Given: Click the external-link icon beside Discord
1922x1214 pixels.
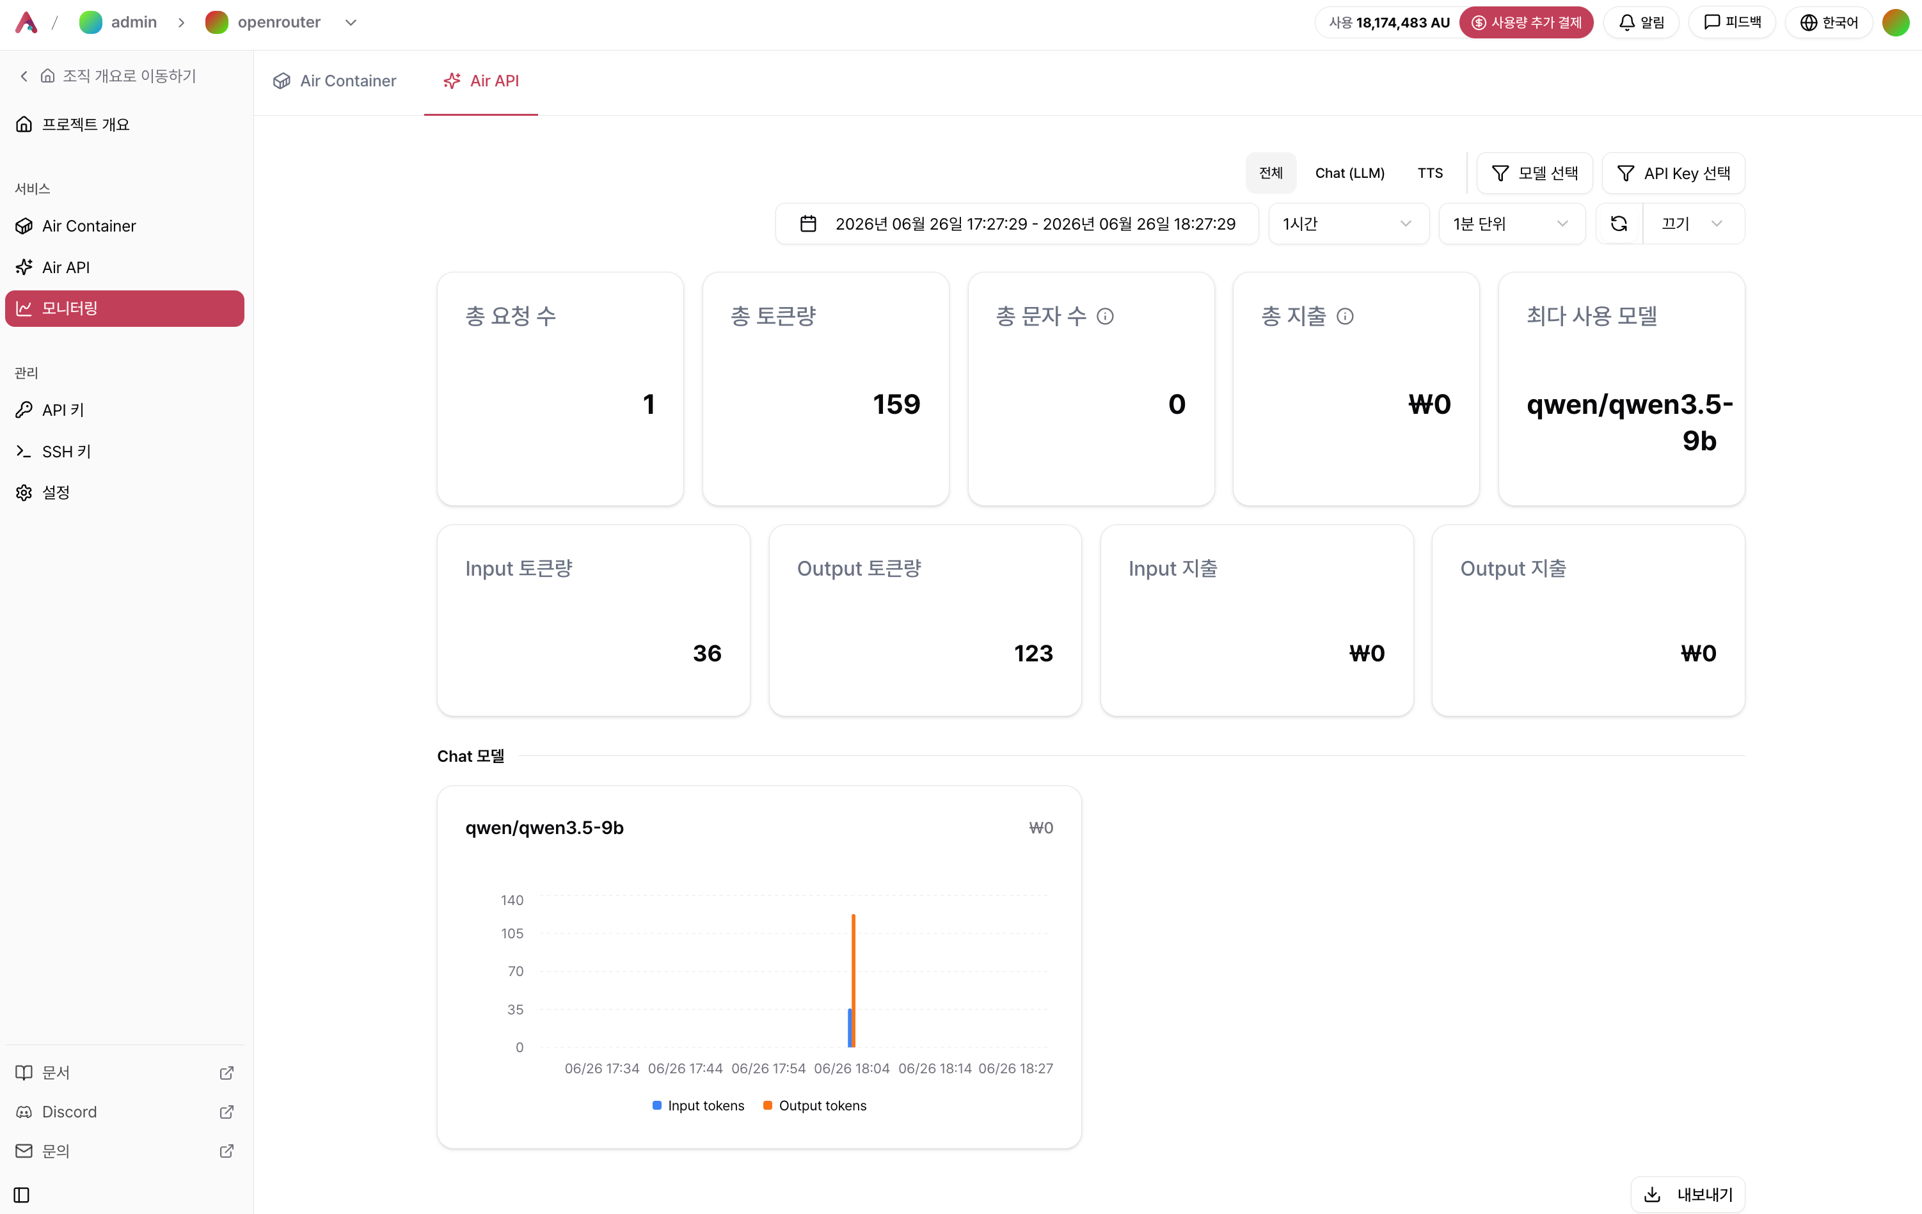Looking at the screenshot, I should [x=226, y=1112].
